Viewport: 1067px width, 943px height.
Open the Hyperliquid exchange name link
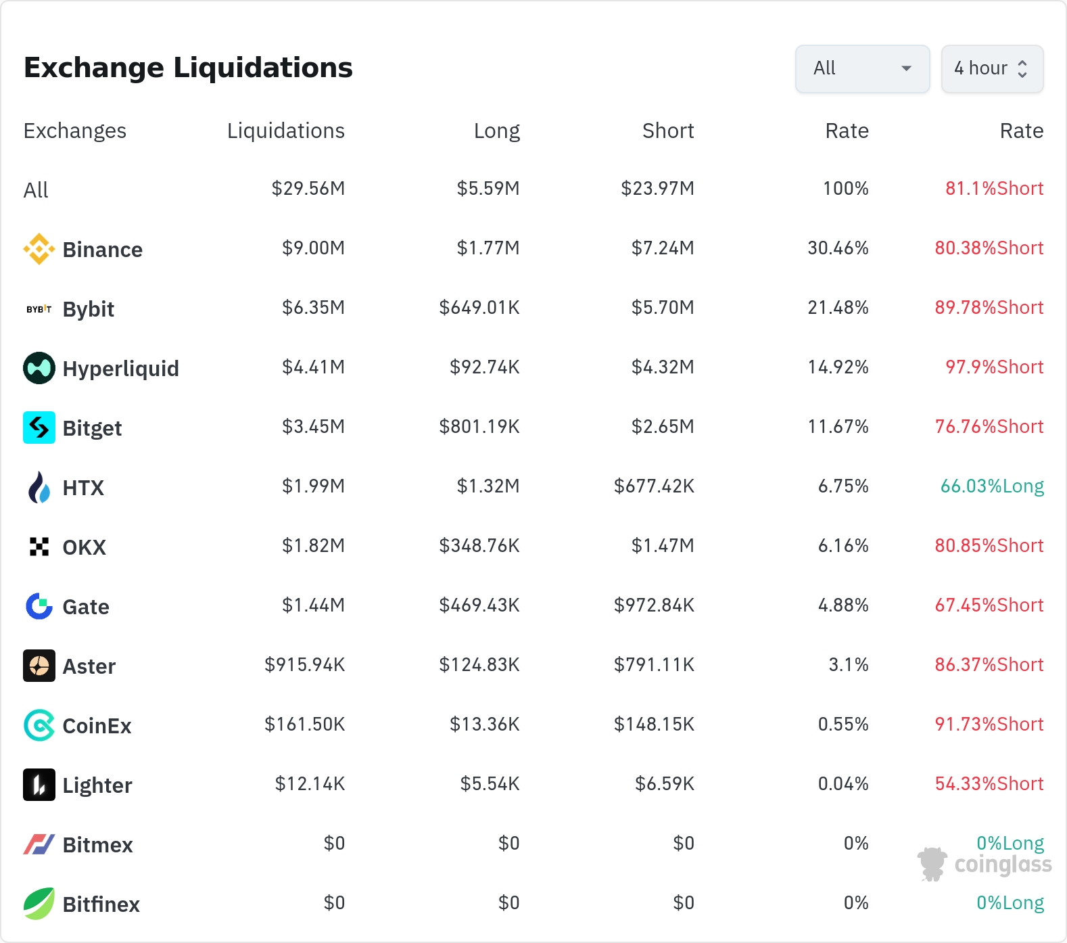pos(120,369)
